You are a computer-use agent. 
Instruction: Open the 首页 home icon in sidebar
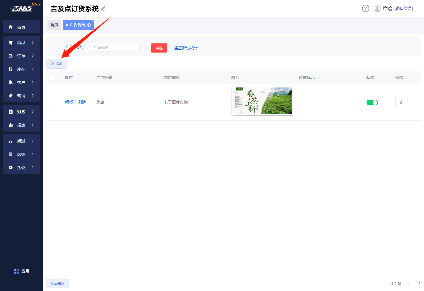coord(11,27)
